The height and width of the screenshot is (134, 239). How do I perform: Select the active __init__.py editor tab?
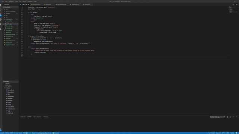24,4
